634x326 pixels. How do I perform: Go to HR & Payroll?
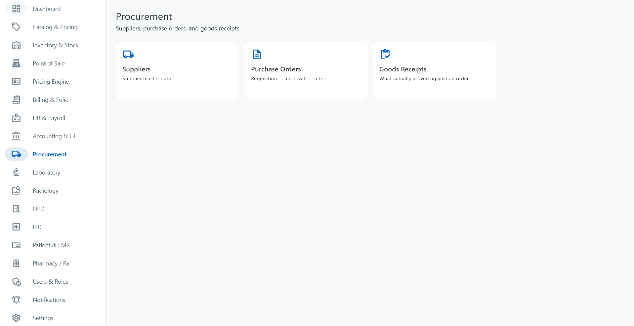point(49,118)
